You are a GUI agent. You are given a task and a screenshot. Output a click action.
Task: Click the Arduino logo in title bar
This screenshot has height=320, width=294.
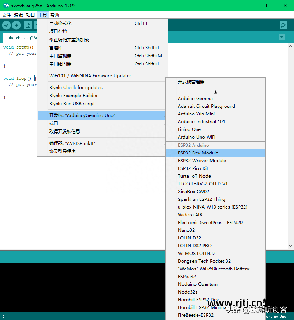click(x=6, y=6)
